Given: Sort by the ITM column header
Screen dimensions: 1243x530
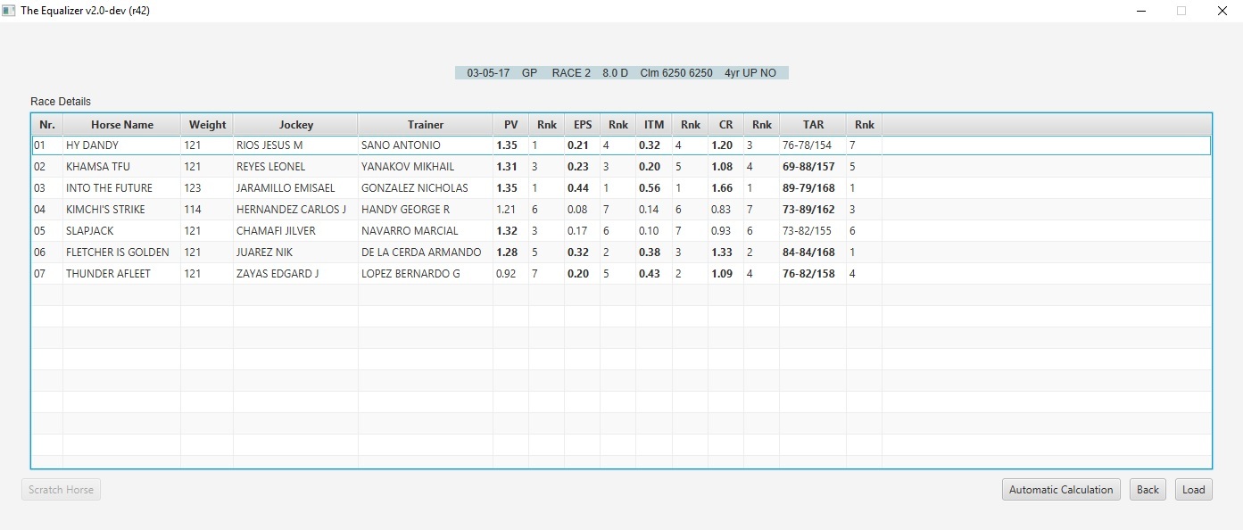Looking at the screenshot, I should coord(654,125).
